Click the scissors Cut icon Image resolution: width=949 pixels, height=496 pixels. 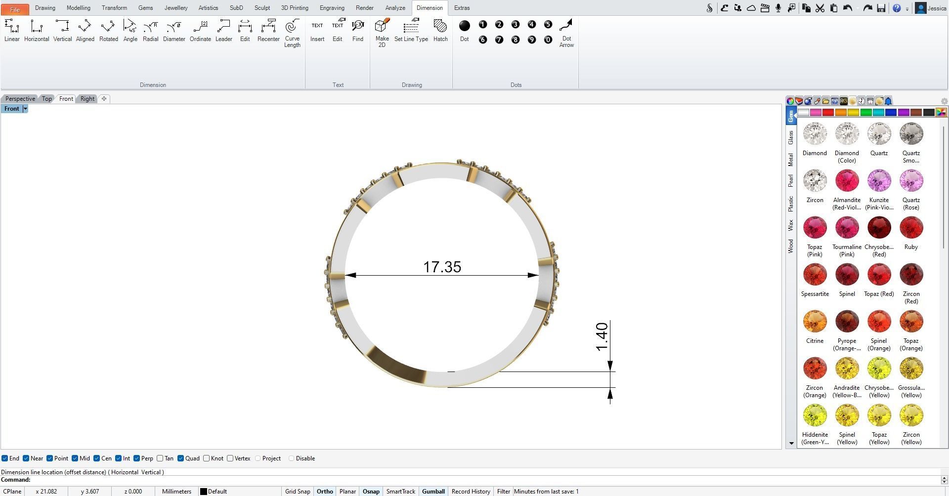(x=820, y=8)
